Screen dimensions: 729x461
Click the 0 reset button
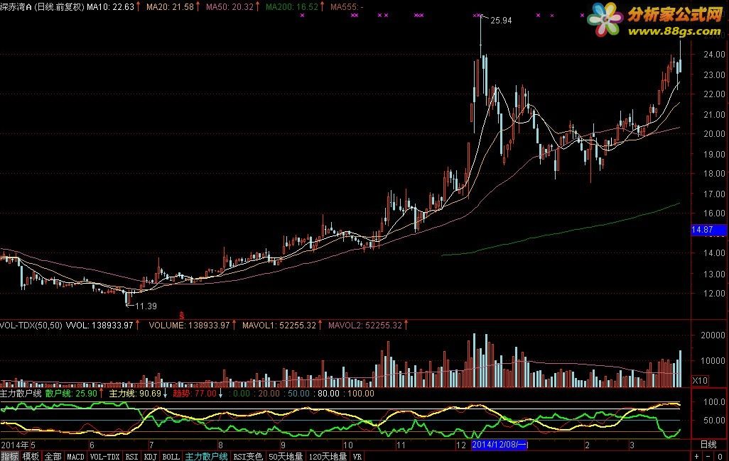(720, 456)
